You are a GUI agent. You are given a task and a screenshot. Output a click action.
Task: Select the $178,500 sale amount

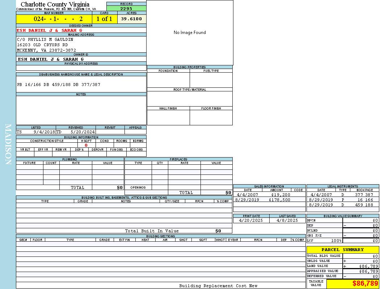[279, 200]
